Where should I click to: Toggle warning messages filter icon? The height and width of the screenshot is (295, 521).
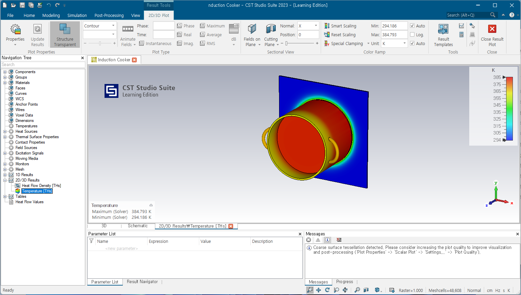[318, 240]
